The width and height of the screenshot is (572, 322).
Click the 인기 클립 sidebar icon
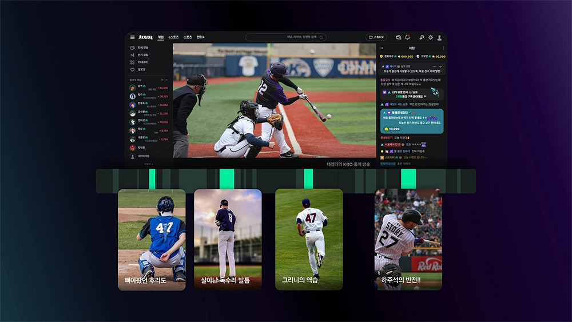click(133, 55)
